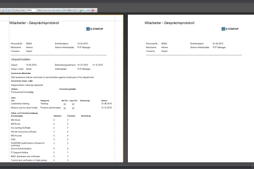Click Datum value 15.06.2015
The height and width of the screenshot is (169, 254).
click(x=31, y=65)
